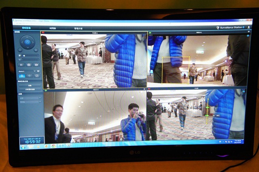Mute the speaker icon beside volume slider
The height and width of the screenshot is (172, 259).
pyautogui.click(x=20, y=60)
